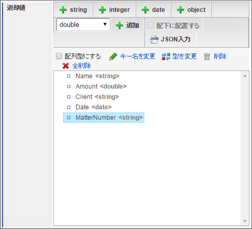The image size is (252, 229).
Task: Click the green plus icon next to 追加
Action: coord(120,25)
